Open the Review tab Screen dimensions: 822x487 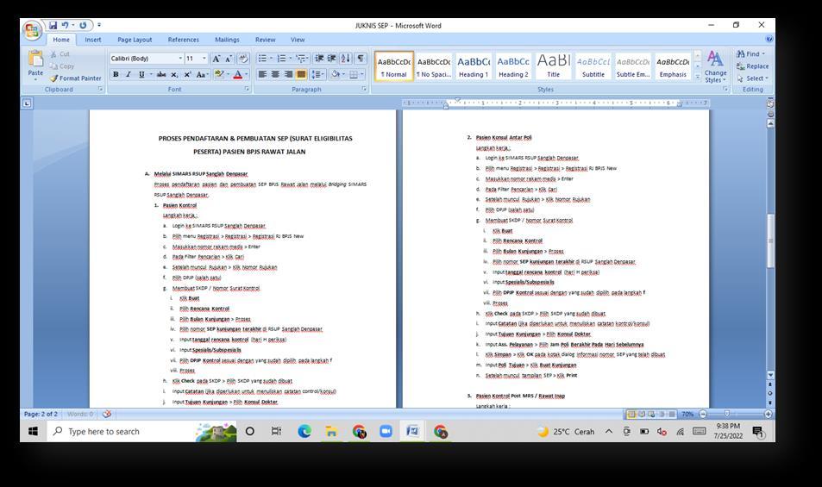[x=266, y=40]
